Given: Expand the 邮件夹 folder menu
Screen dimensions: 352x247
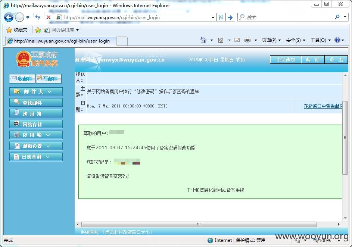Looking at the screenshot, I should click(36, 91).
